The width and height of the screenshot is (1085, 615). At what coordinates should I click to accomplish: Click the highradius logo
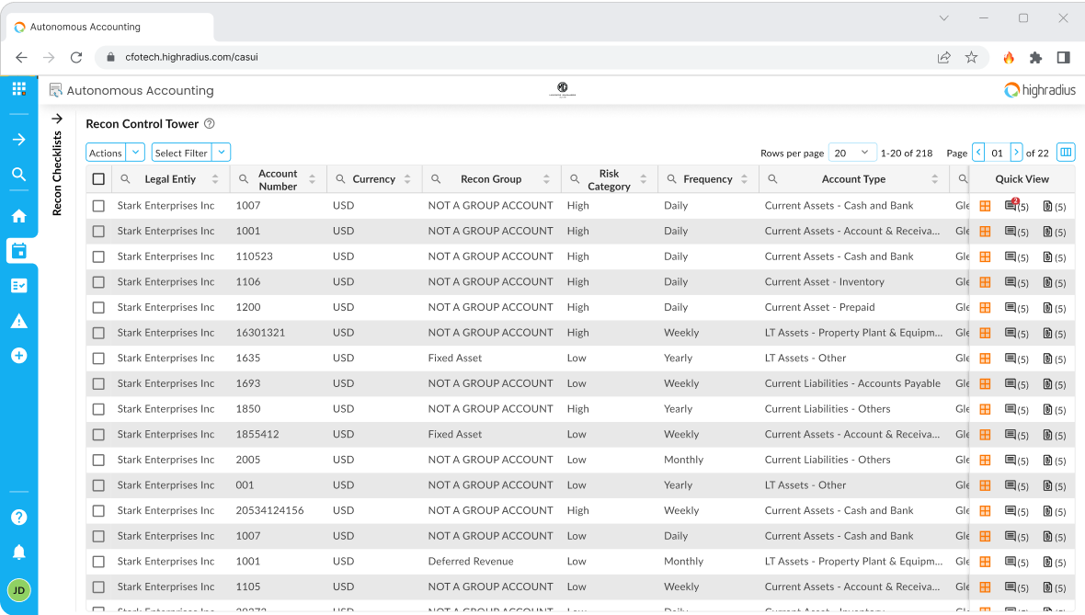click(x=1040, y=90)
